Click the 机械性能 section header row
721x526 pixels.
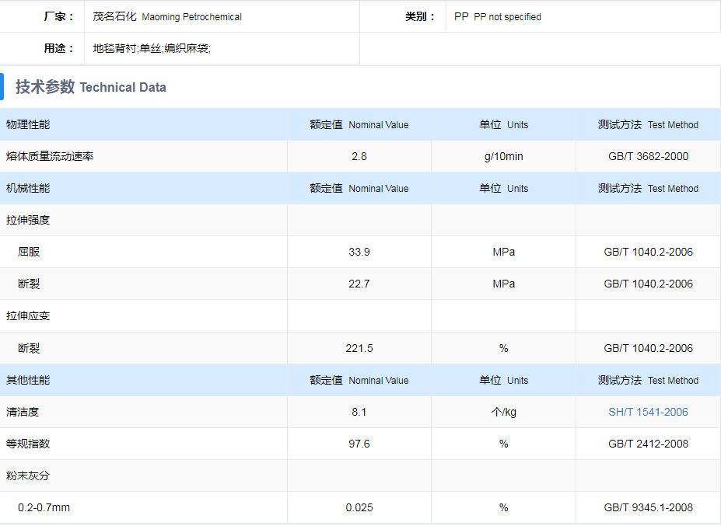coord(28,188)
